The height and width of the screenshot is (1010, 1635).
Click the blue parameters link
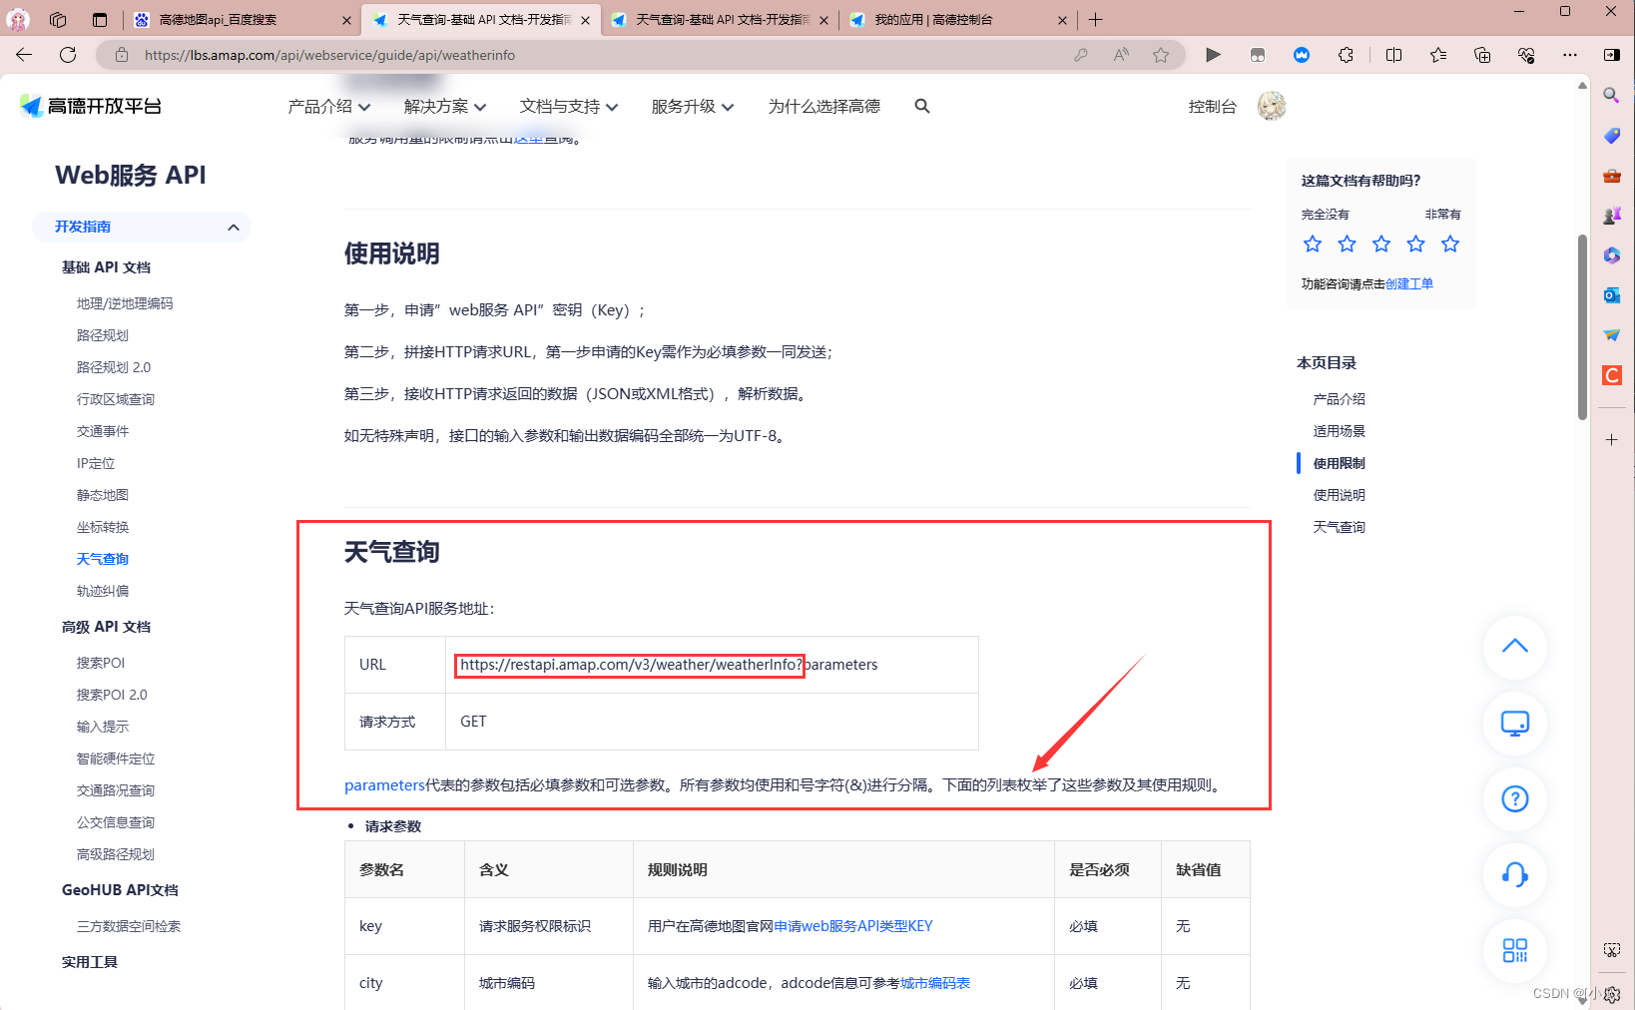pos(385,785)
